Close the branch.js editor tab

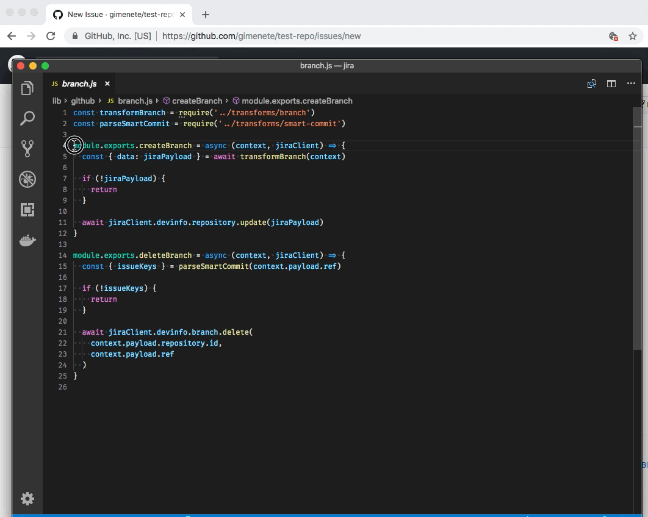107,84
